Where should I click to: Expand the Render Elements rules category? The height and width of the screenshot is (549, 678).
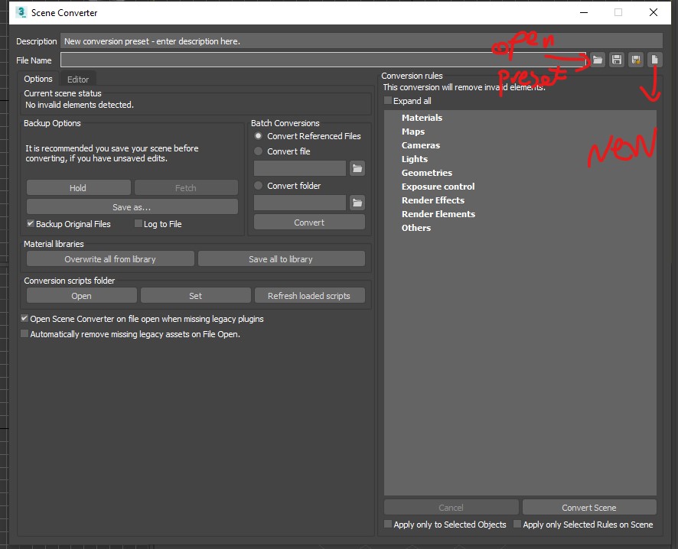(x=438, y=214)
